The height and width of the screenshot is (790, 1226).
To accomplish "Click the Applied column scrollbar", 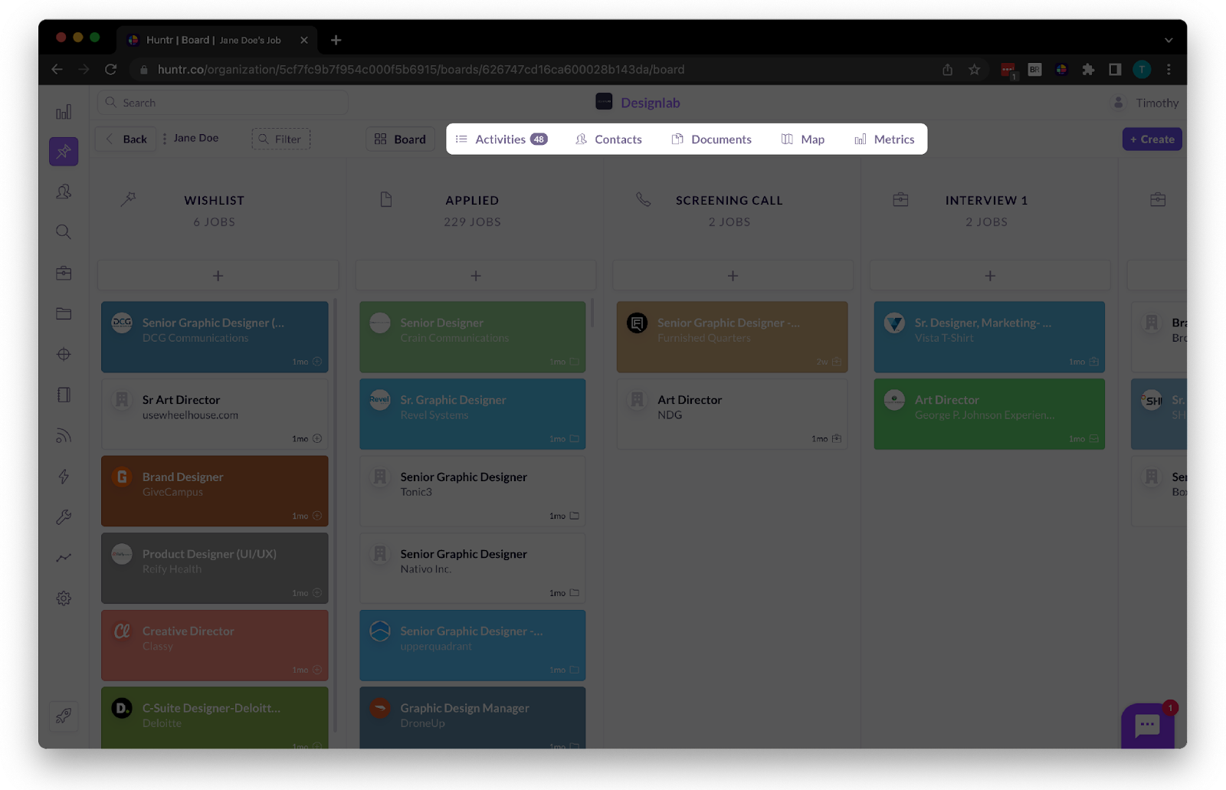I will (x=592, y=313).
